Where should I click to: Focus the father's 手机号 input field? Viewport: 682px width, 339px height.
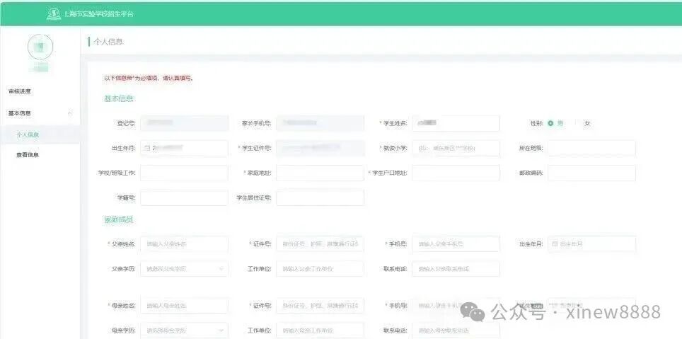pos(455,244)
